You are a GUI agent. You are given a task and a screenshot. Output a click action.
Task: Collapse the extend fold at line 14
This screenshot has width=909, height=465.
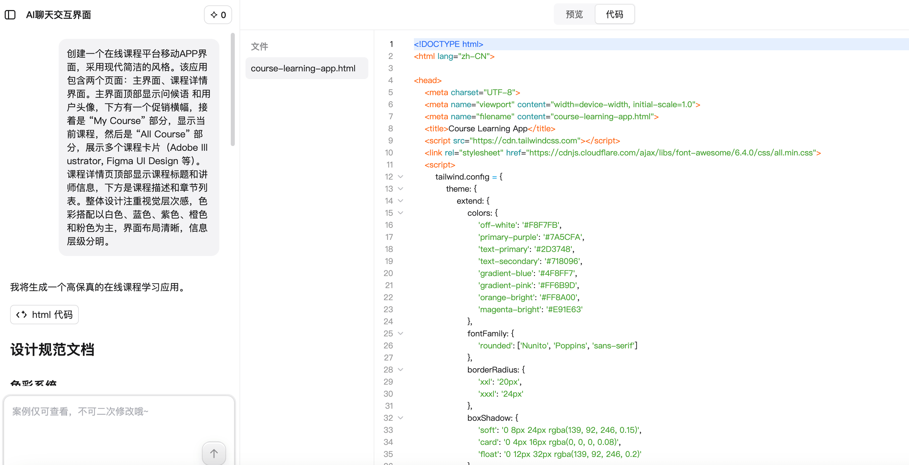tap(400, 201)
